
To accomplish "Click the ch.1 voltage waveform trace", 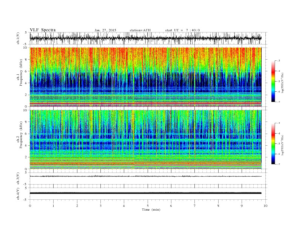I will 145,38.
